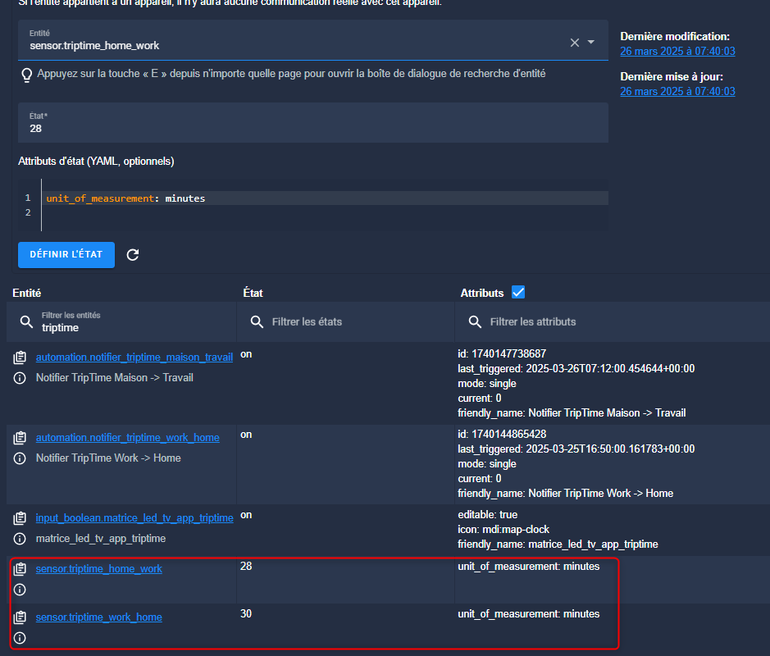Open info for Notifier TripTime Maison -> Travail
The image size is (770, 656).
20,378
